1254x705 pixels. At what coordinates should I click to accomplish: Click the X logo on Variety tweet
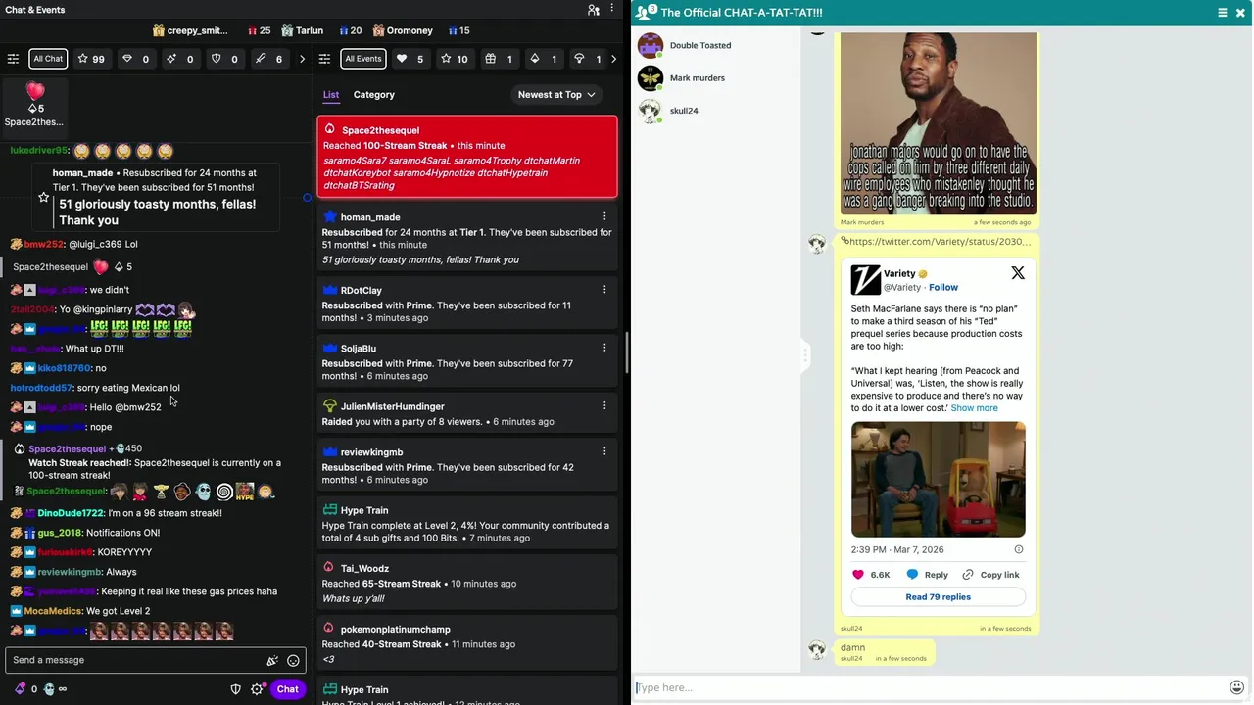[1018, 274]
